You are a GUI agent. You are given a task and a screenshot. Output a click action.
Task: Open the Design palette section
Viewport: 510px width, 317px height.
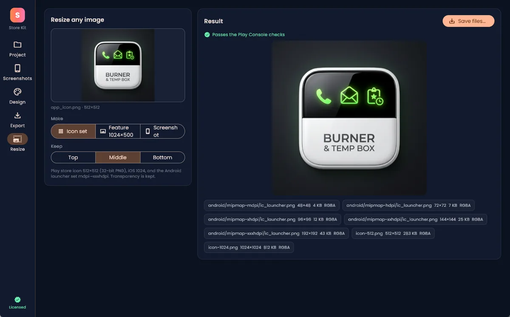(x=17, y=96)
